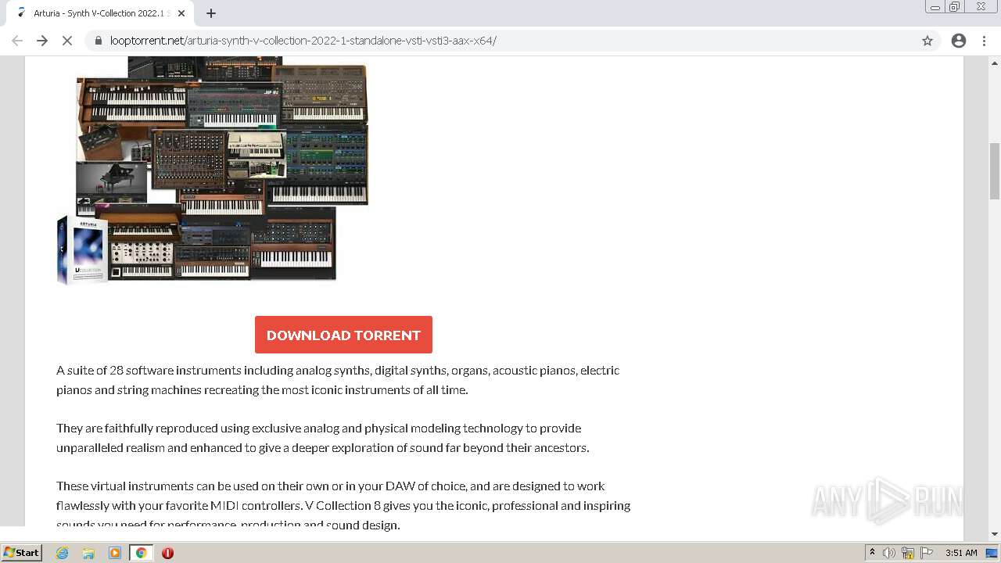1001x563 pixels.
Task: Go forward to the next page
Action: [42, 41]
